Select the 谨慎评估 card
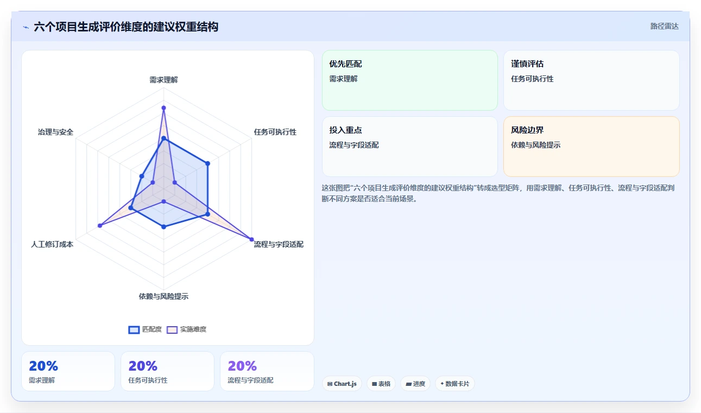The height and width of the screenshot is (413, 701). [x=591, y=80]
